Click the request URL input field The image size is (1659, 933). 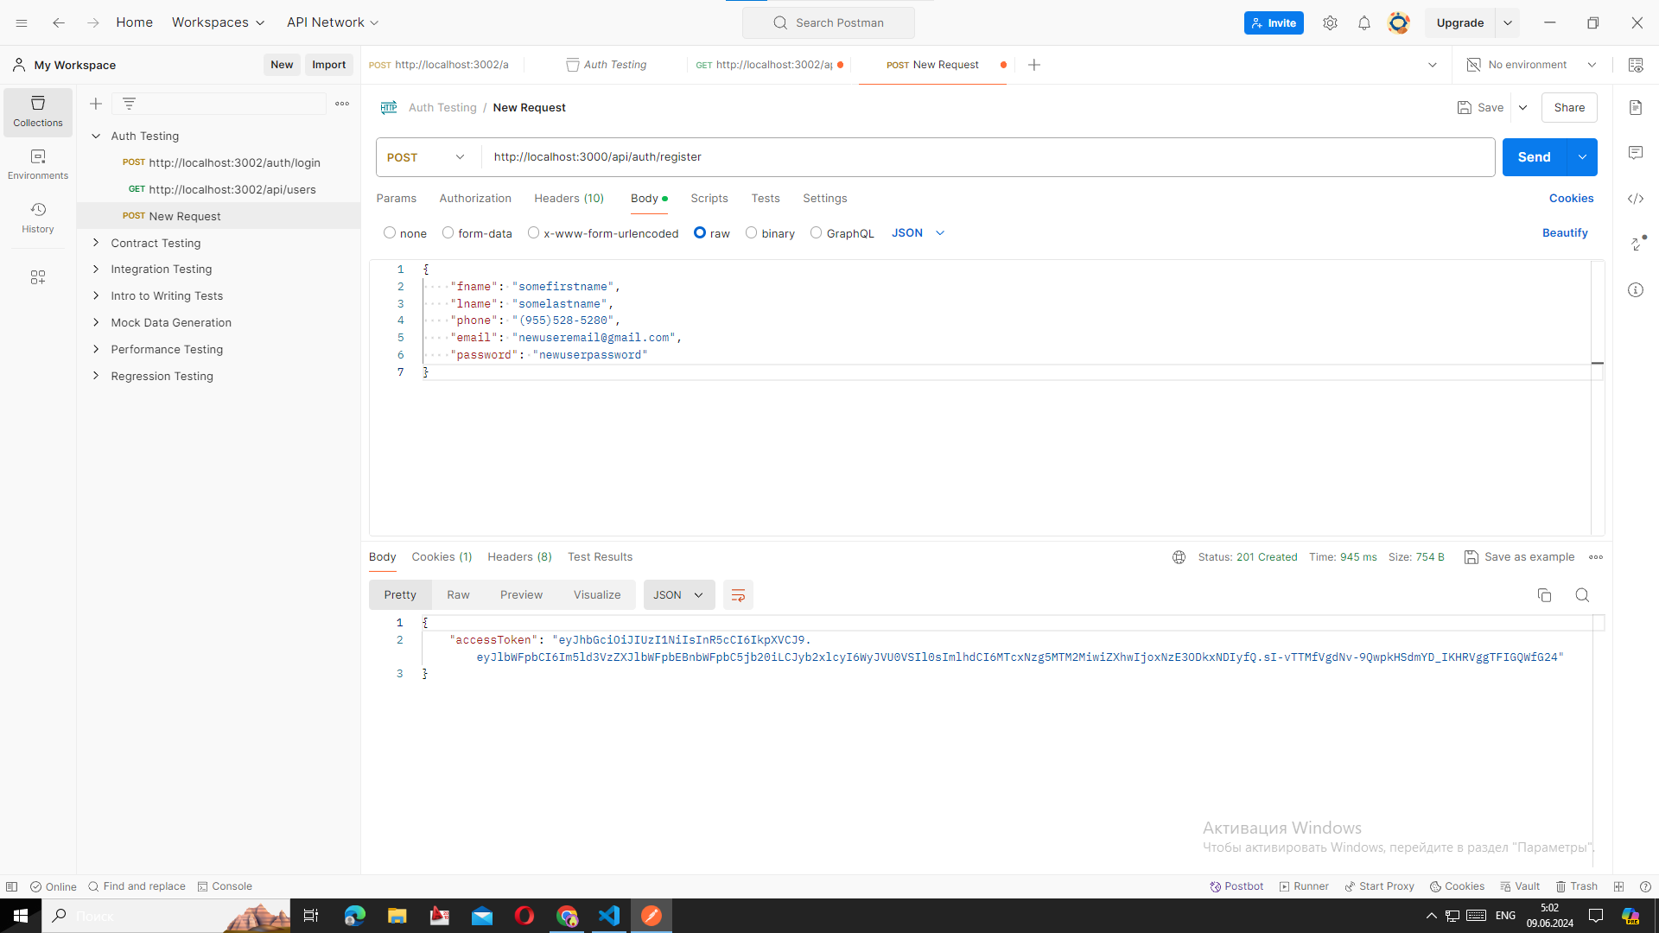click(x=864, y=157)
